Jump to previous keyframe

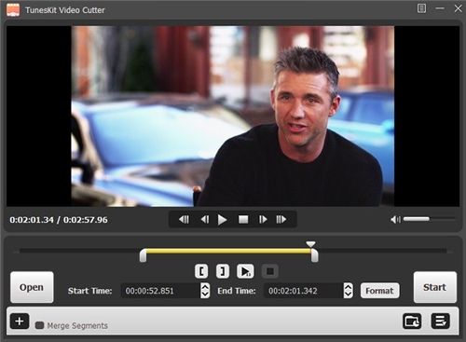pyautogui.click(x=184, y=220)
